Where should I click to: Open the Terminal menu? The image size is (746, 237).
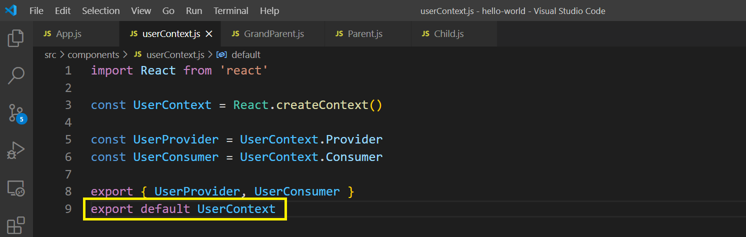point(231,10)
